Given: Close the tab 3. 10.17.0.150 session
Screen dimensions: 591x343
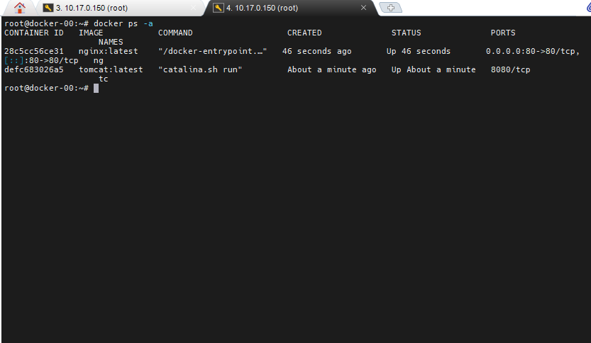Looking at the screenshot, I should 194,8.
